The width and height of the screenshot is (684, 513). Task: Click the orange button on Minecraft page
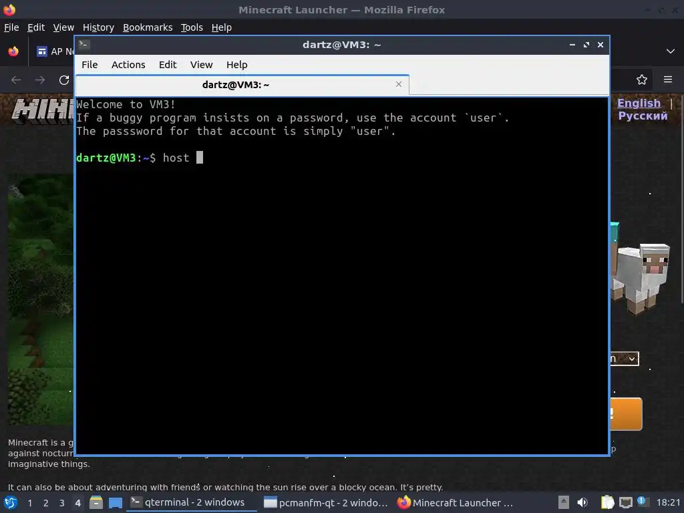point(626,414)
